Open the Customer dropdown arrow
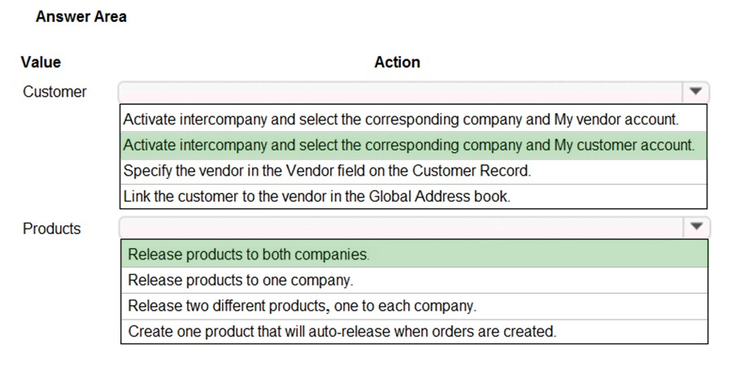The height and width of the screenshot is (370, 731). point(695,92)
